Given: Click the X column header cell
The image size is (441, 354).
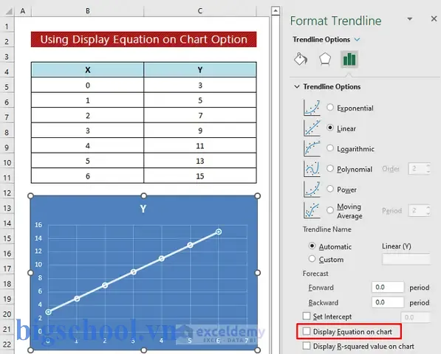Looking at the screenshot, I should coord(87,69).
